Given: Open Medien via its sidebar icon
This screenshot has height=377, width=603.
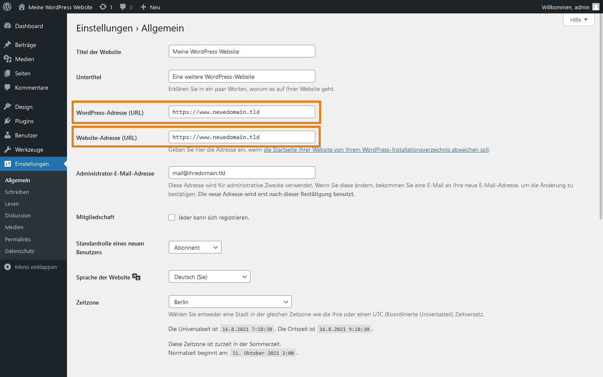Looking at the screenshot, I should [x=8, y=59].
